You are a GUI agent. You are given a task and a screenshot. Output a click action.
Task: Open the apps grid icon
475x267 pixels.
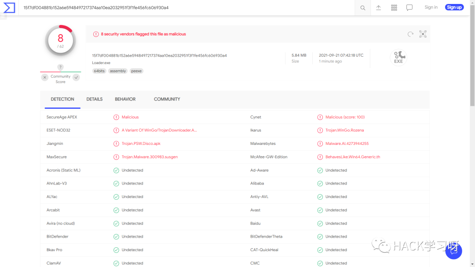pyautogui.click(x=394, y=7)
